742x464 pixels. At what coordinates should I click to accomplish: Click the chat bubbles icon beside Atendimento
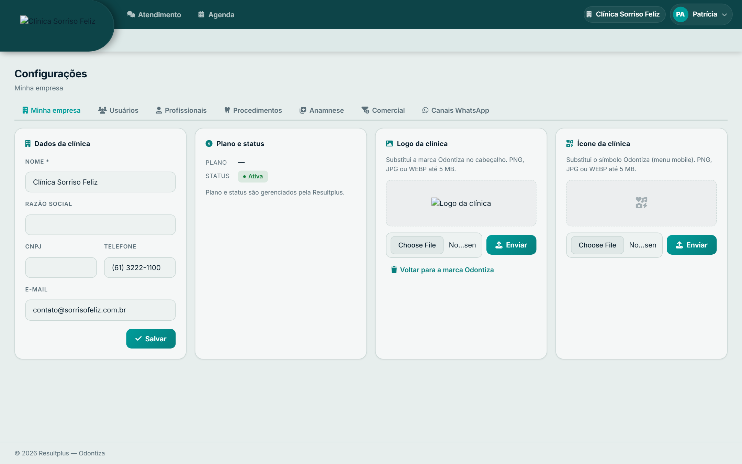pyautogui.click(x=131, y=14)
